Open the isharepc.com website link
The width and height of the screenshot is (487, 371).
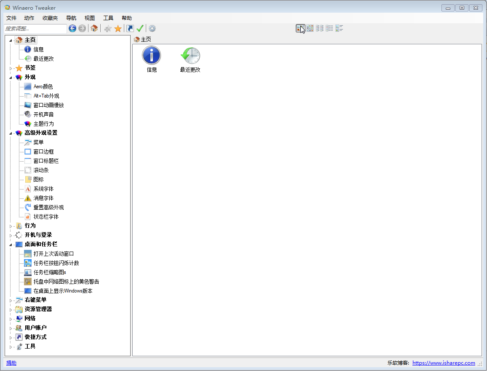coord(444,363)
